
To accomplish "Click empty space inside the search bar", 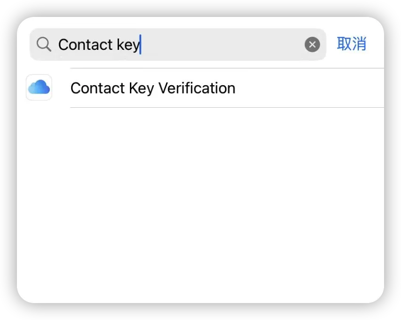I will 223,45.
